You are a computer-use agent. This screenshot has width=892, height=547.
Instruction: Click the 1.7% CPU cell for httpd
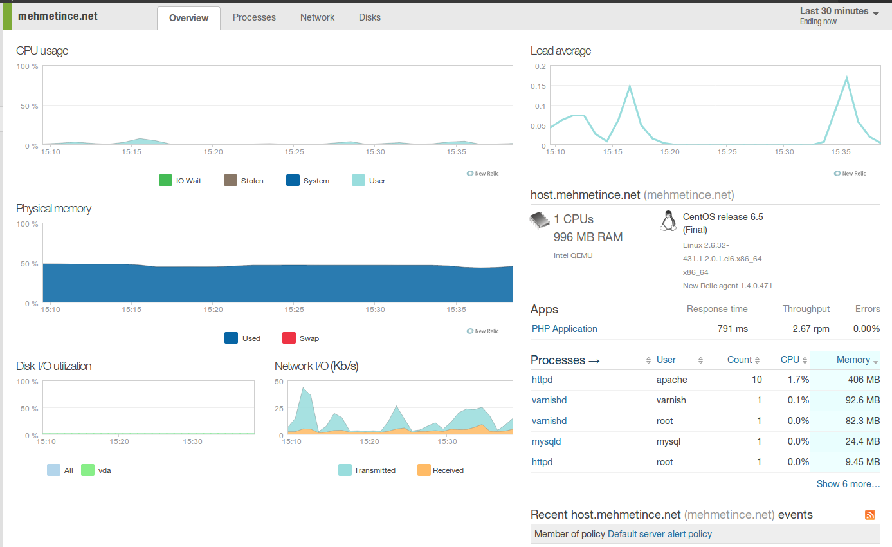[798, 380]
